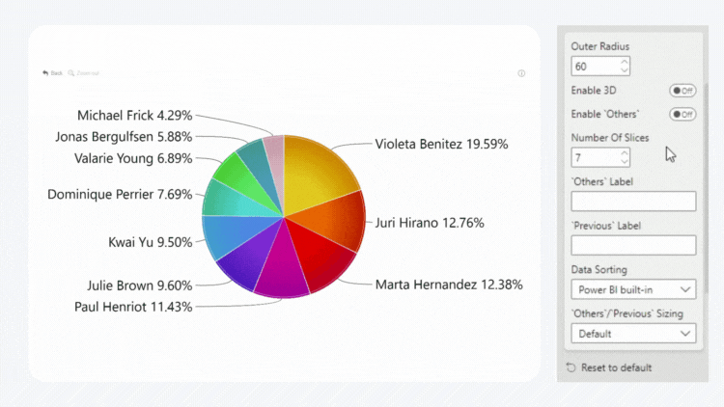724x407 pixels.
Task: Decrease Outer Radius with down arrow
Action: (625, 70)
